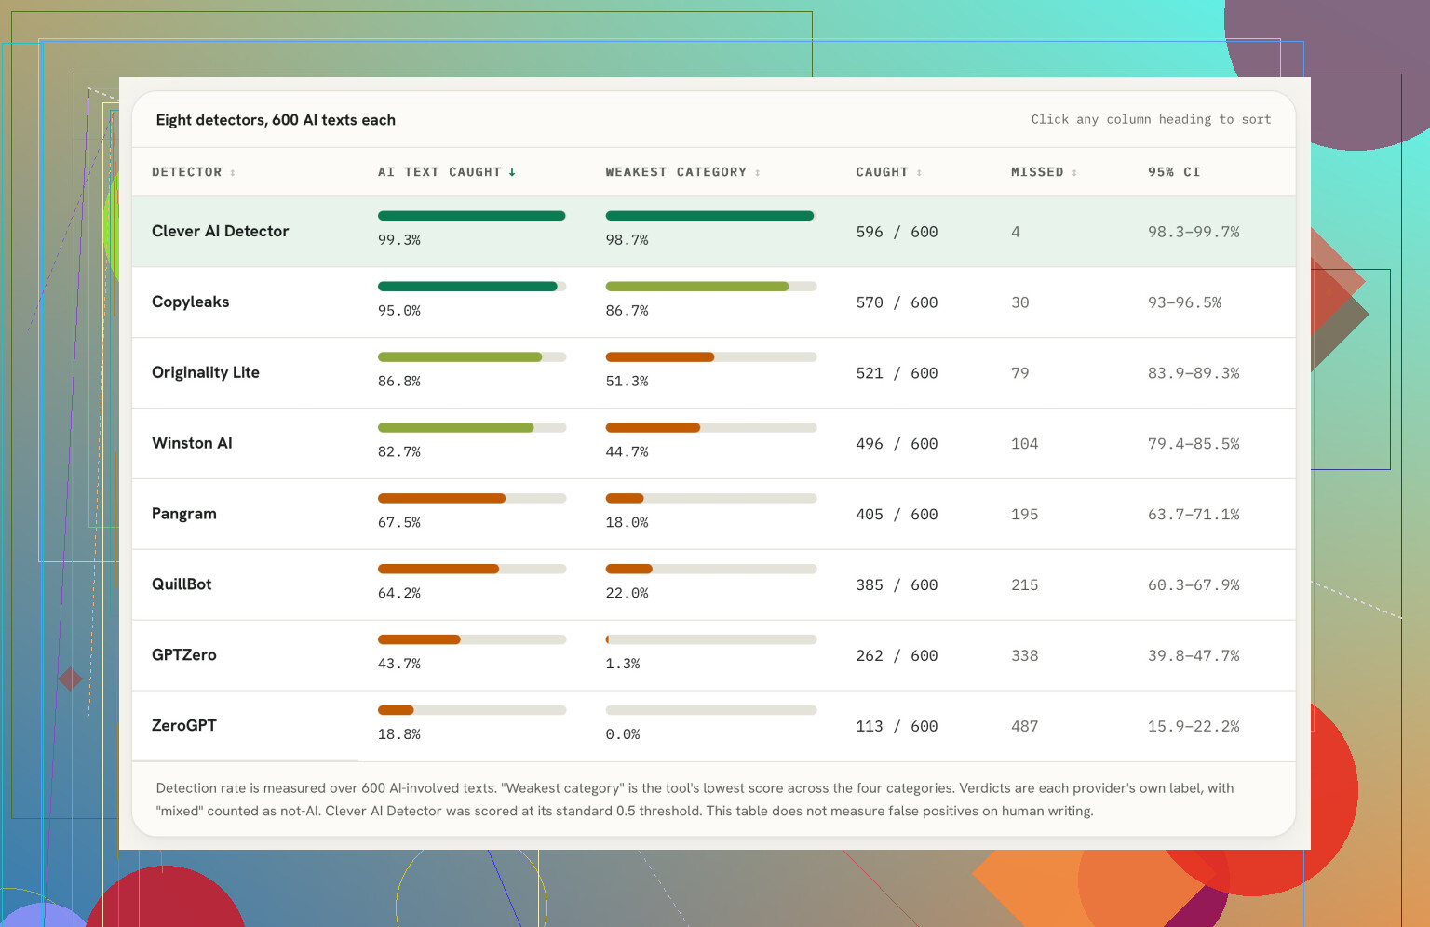Select the QuillBot row name
Viewport: 1430px width, 927px height.
182,584
